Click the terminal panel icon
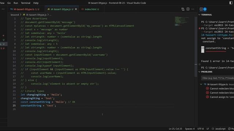Image resolution: width=234 pixels, height=131 pixels. click(201, 9)
